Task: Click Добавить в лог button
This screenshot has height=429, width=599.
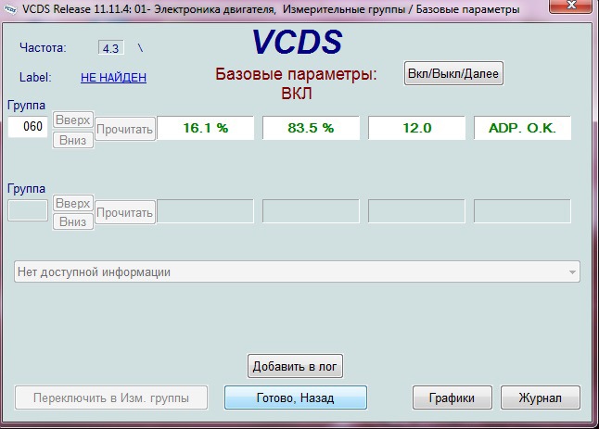Action: coord(295,366)
